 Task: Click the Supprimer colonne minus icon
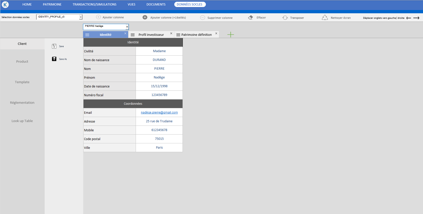point(203,18)
